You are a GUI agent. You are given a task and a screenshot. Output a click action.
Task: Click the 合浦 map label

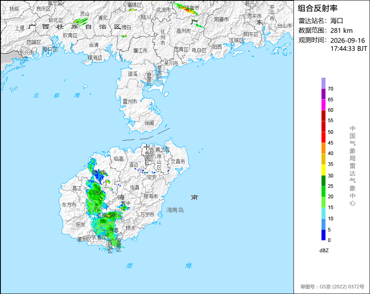click(x=94, y=45)
